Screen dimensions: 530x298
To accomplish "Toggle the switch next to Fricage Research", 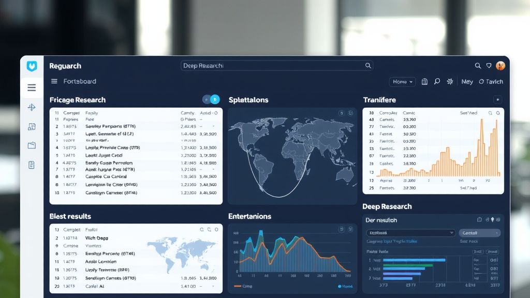I will (211, 99).
